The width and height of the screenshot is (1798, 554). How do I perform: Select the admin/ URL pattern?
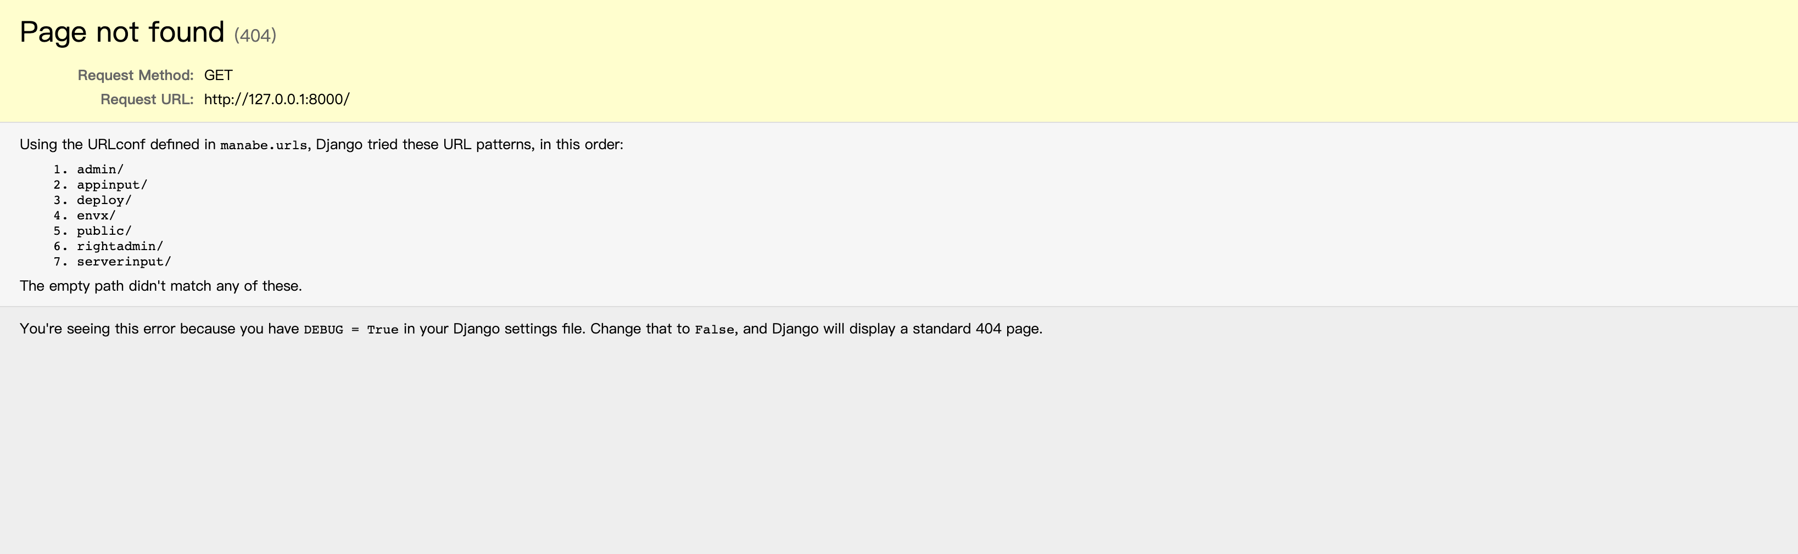(x=100, y=169)
